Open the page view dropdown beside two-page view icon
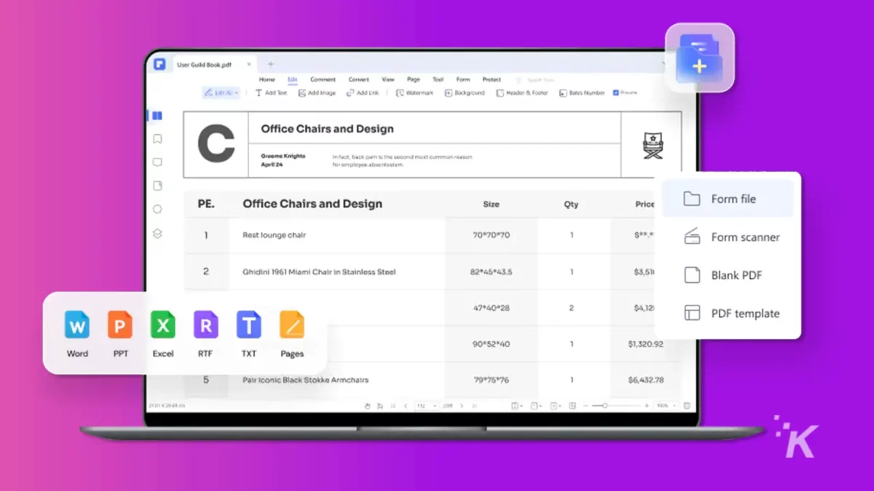The width and height of the screenshot is (874, 491). click(x=556, y=406)
